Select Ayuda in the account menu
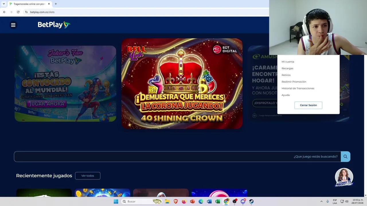 tap(286, 95)
